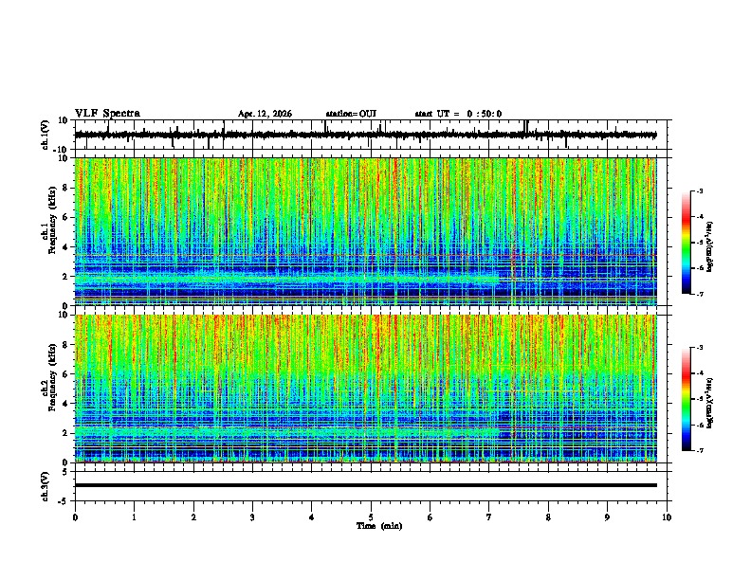
Task: Click the "3" tick on the time axis
Action: pyautogui.click(x=252, y=517)
